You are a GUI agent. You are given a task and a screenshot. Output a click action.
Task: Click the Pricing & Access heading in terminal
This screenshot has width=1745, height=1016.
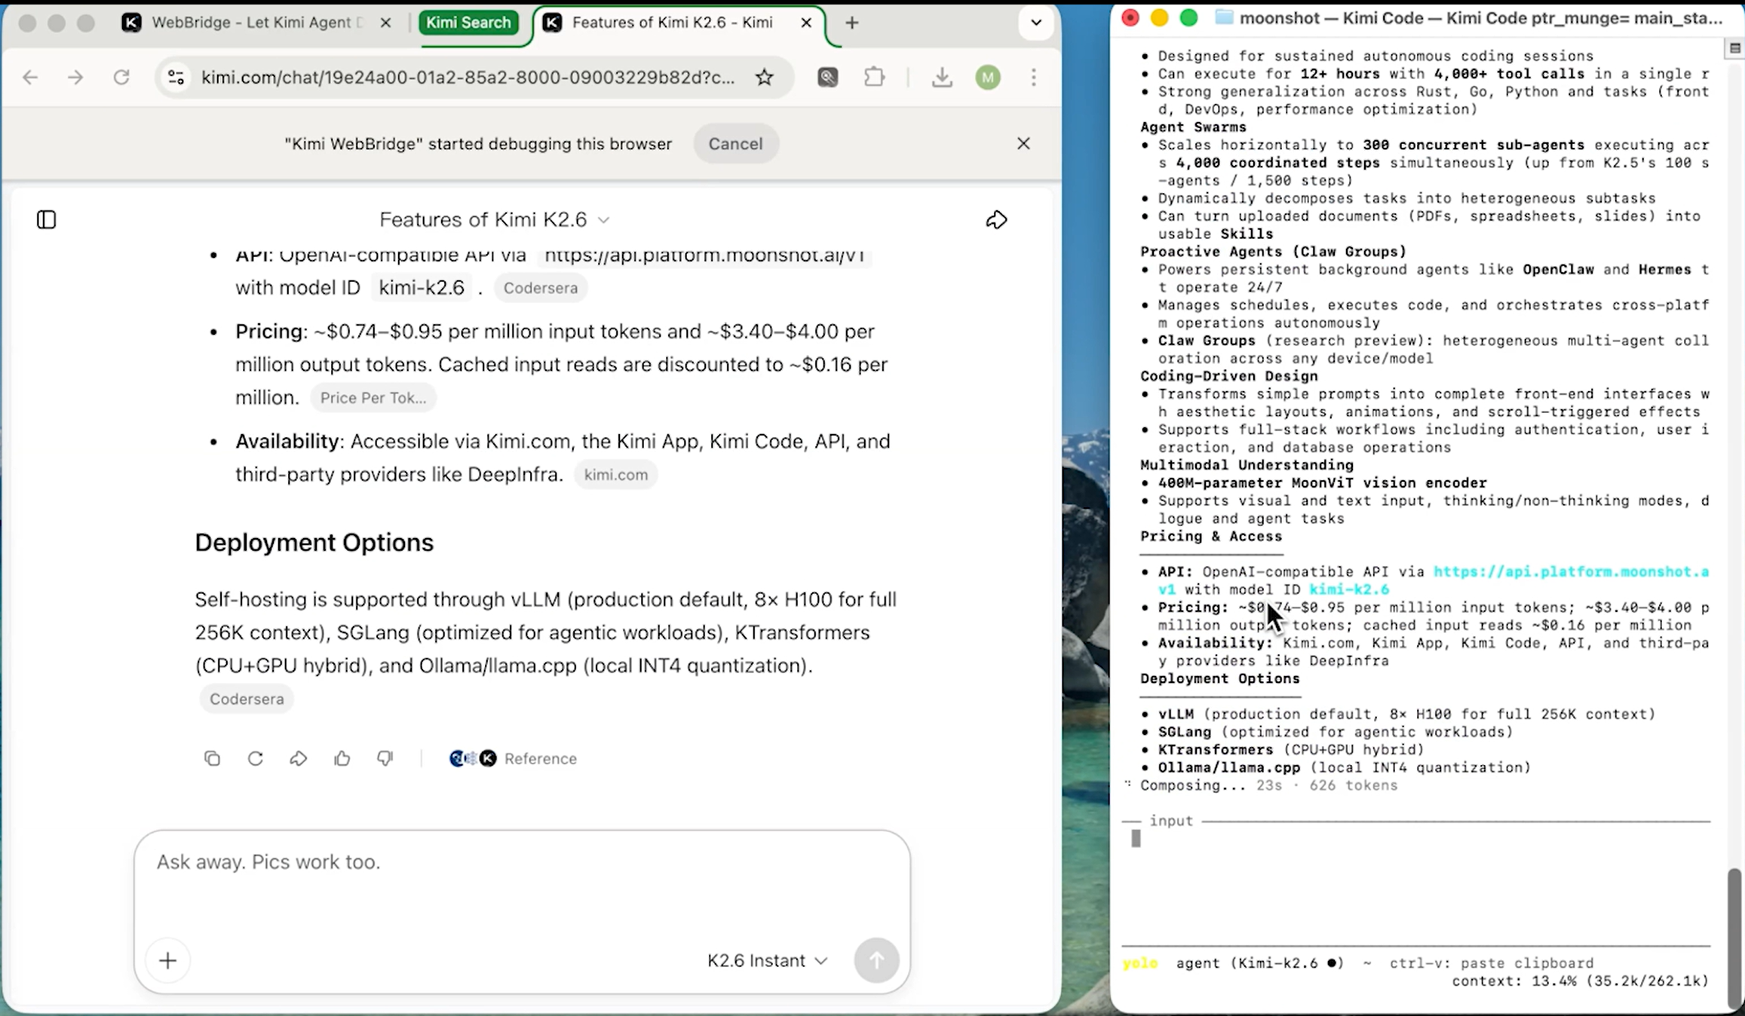(x=1211, y=537)
